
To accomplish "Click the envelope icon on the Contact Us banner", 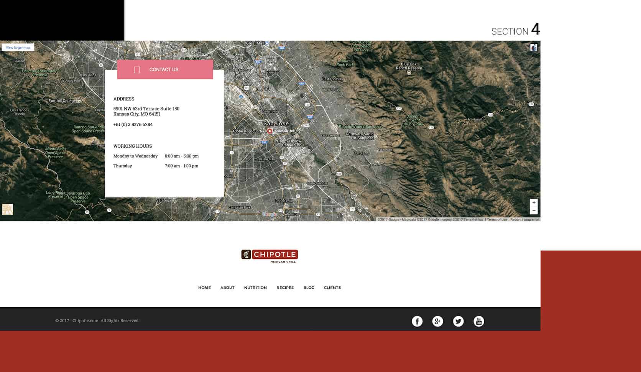I will pyautogui.click(x=136, y=69).
